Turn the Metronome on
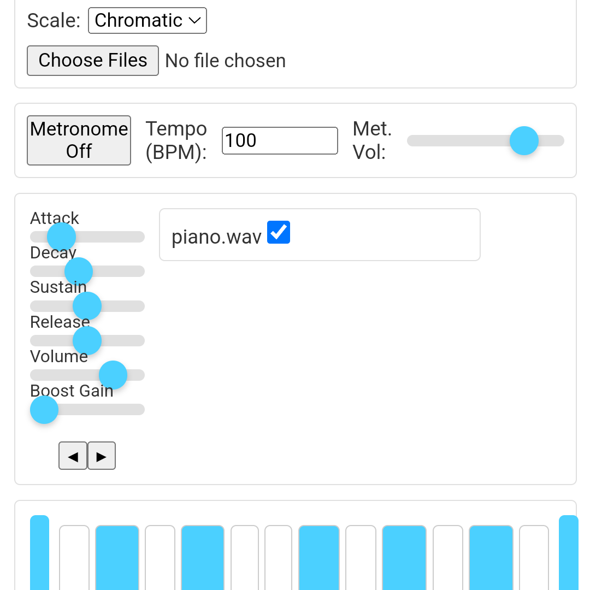The height and width of the screenshot is (590, 590). (79, 140)
